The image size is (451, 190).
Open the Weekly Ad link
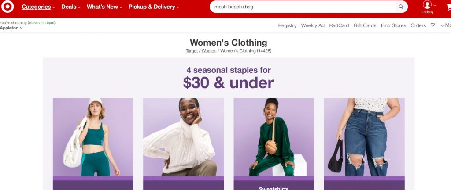pyautogui.click(x=313, y=25)
